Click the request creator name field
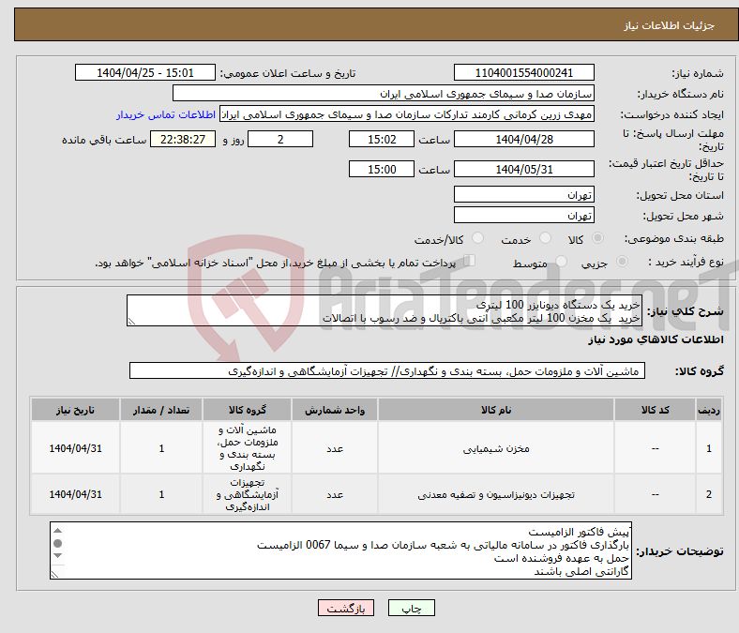739x633 pixels. pyautogui.click(x=407, y=114)
